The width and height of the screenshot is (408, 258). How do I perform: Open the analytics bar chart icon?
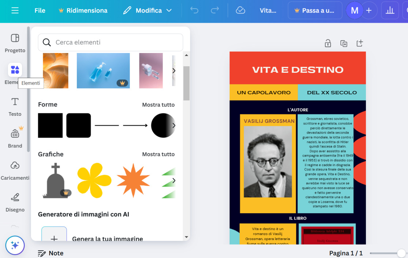click(390, 11)
